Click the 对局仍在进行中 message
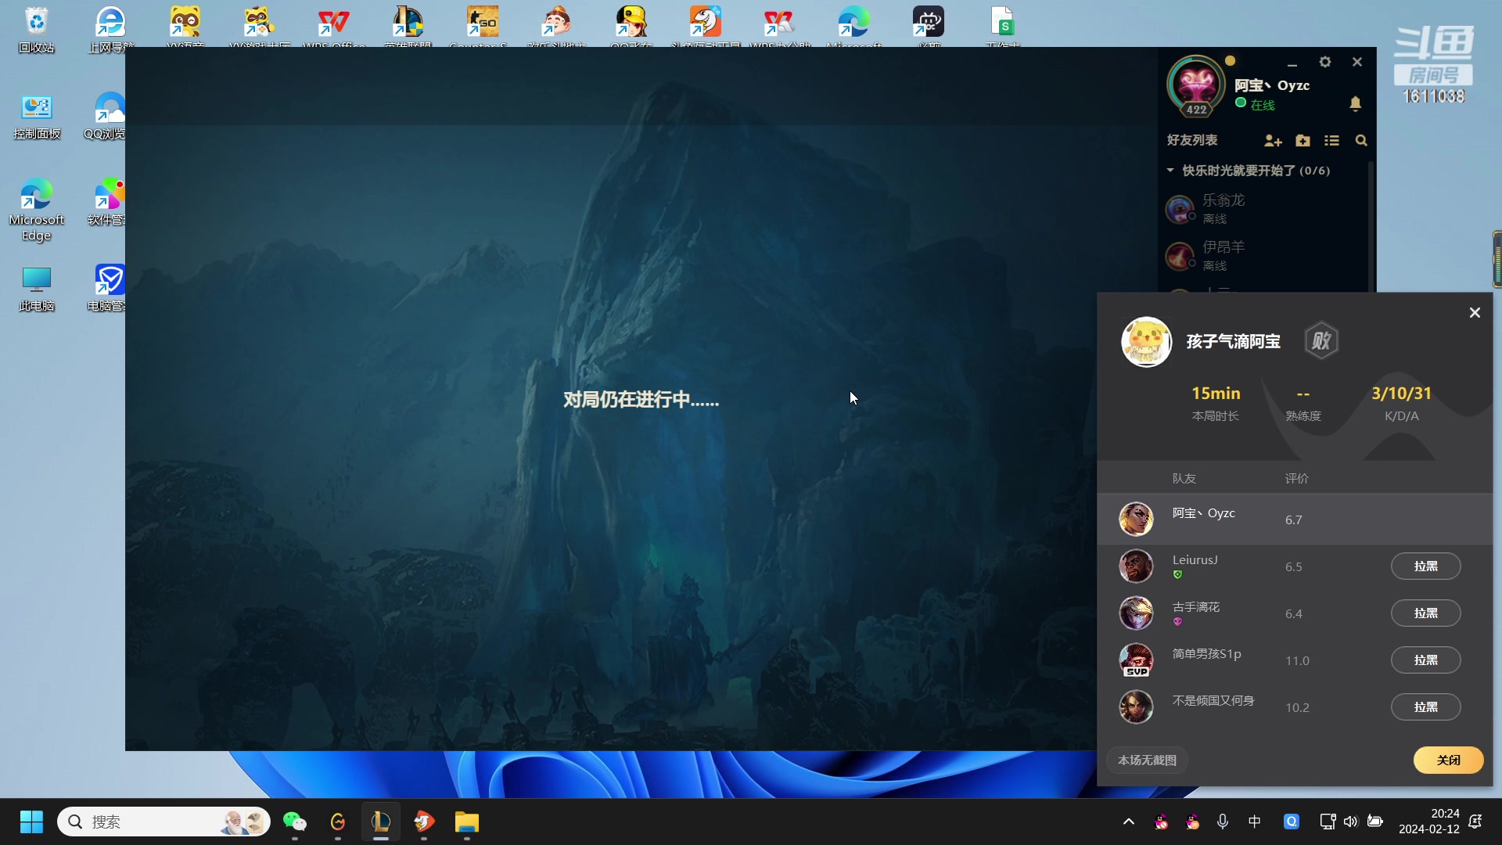This screenshot has height=845, width=1502. (x=641, y=400)
